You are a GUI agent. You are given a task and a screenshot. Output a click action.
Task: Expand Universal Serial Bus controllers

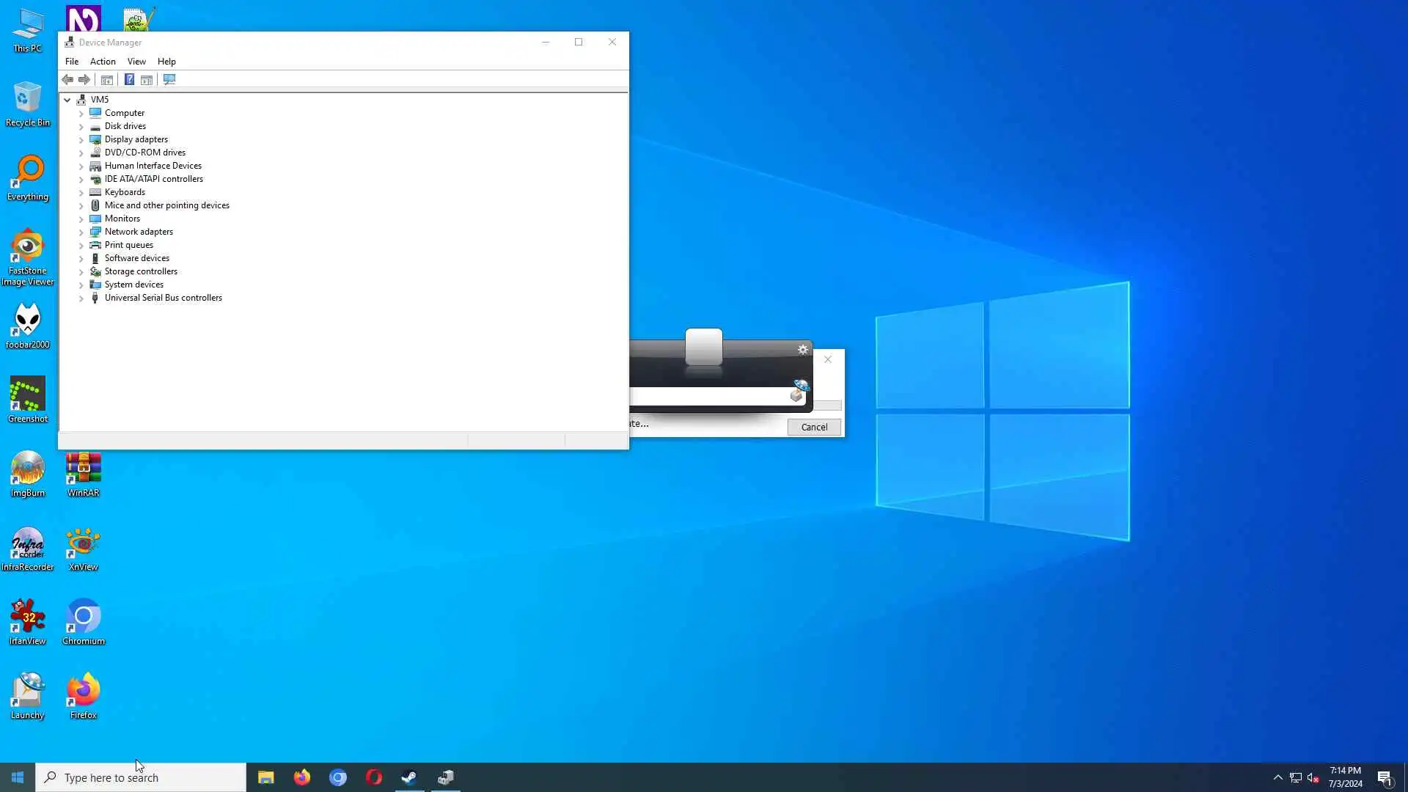click(x=81, y=298)
